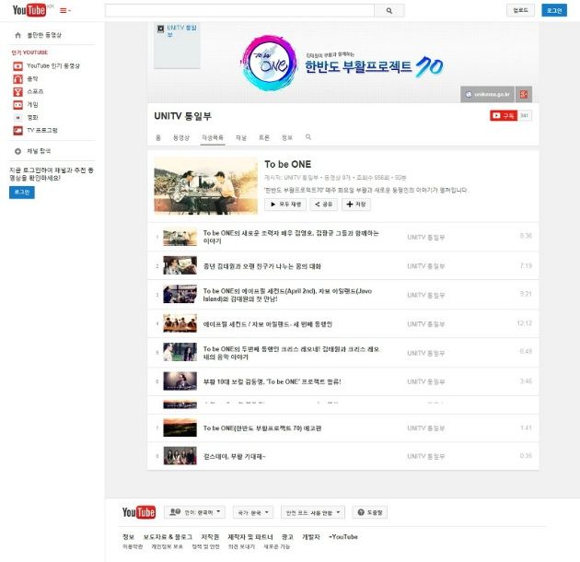This screenshot has height=562, width=580.
Task: Click the To be ONE playlist cover thumbnail
Action: point(205,186)
